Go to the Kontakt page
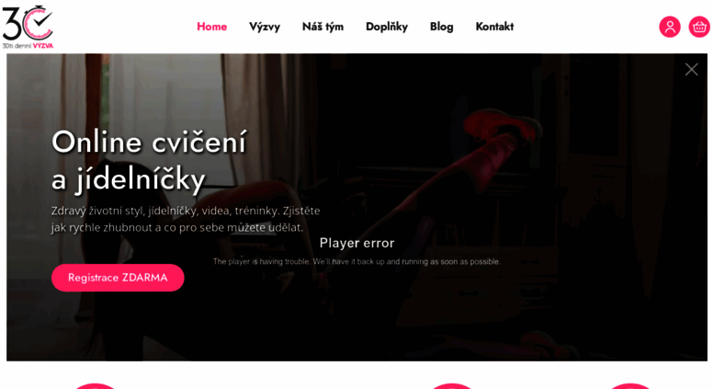Viewport: 714px width, 389px height. [494, 27]
